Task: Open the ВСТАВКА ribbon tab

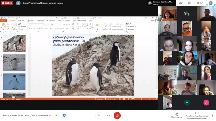Action: [x=21, y=21]
